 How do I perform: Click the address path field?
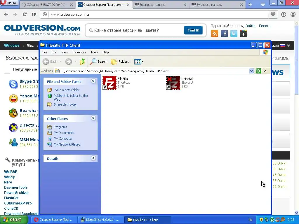pyautogui.click(x=152, y=71)
